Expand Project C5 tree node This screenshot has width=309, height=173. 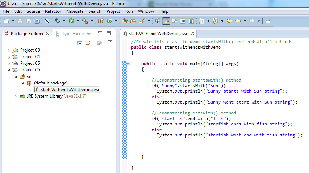[9, 64]
